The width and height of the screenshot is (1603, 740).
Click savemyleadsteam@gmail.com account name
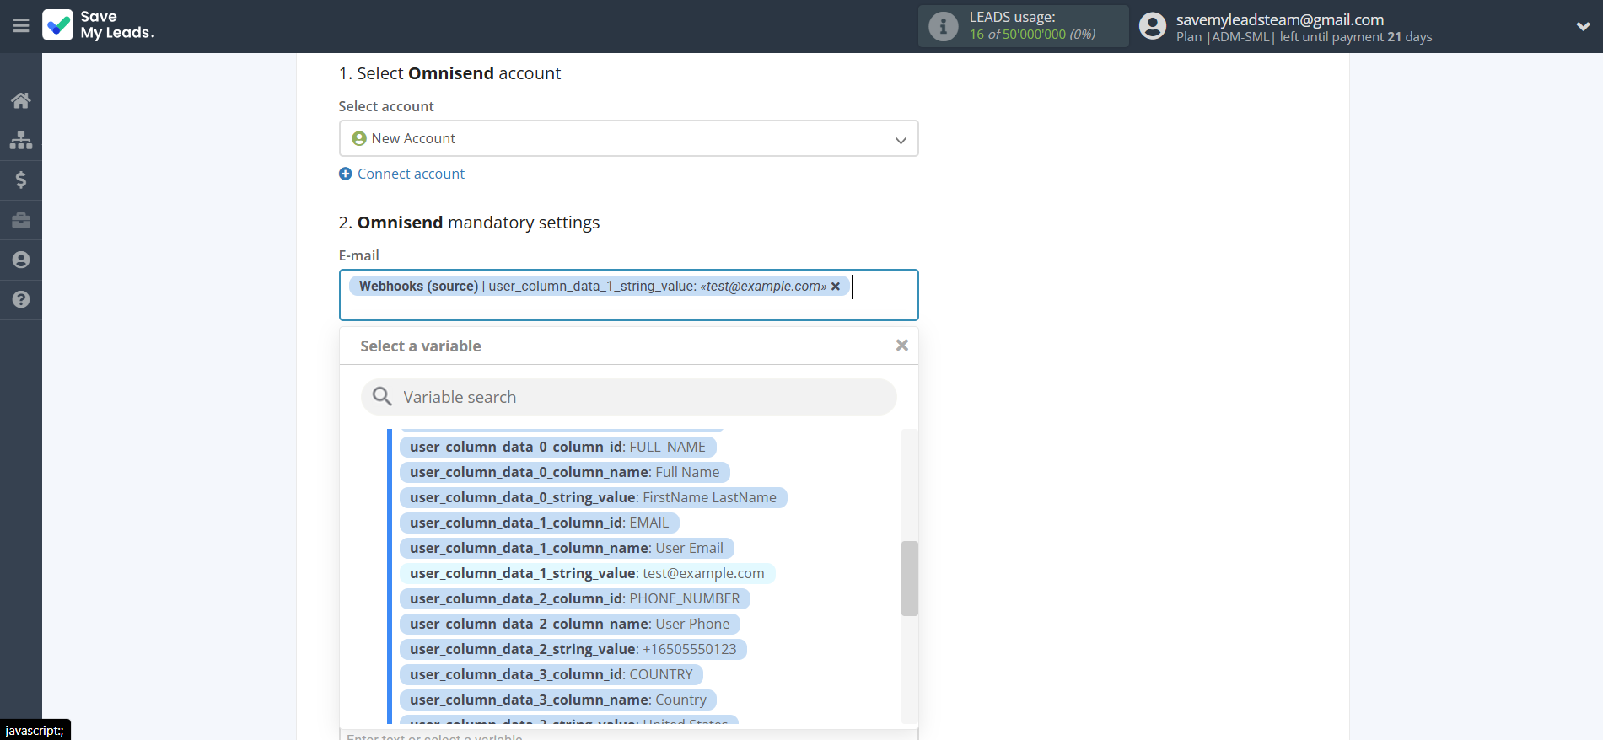1279,19
